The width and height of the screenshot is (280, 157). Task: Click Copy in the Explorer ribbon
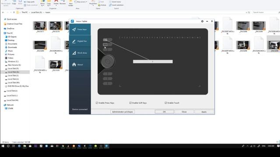click(14, 3)
